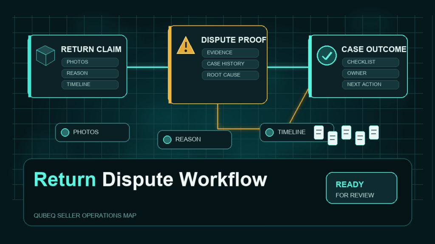Click the standalone REASON chip label
Screen dimensions: 435x244
(x=188, y=139)
